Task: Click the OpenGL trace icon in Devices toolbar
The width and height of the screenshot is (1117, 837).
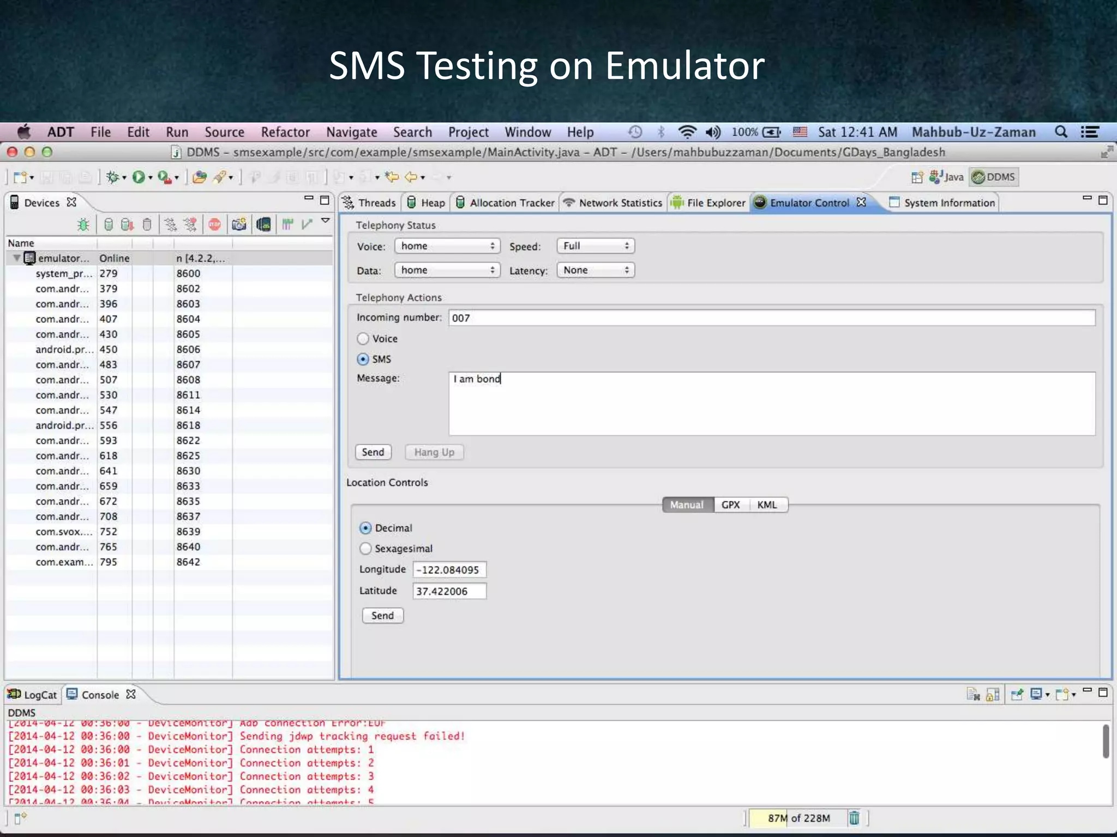Action: (x=307, y=224)
